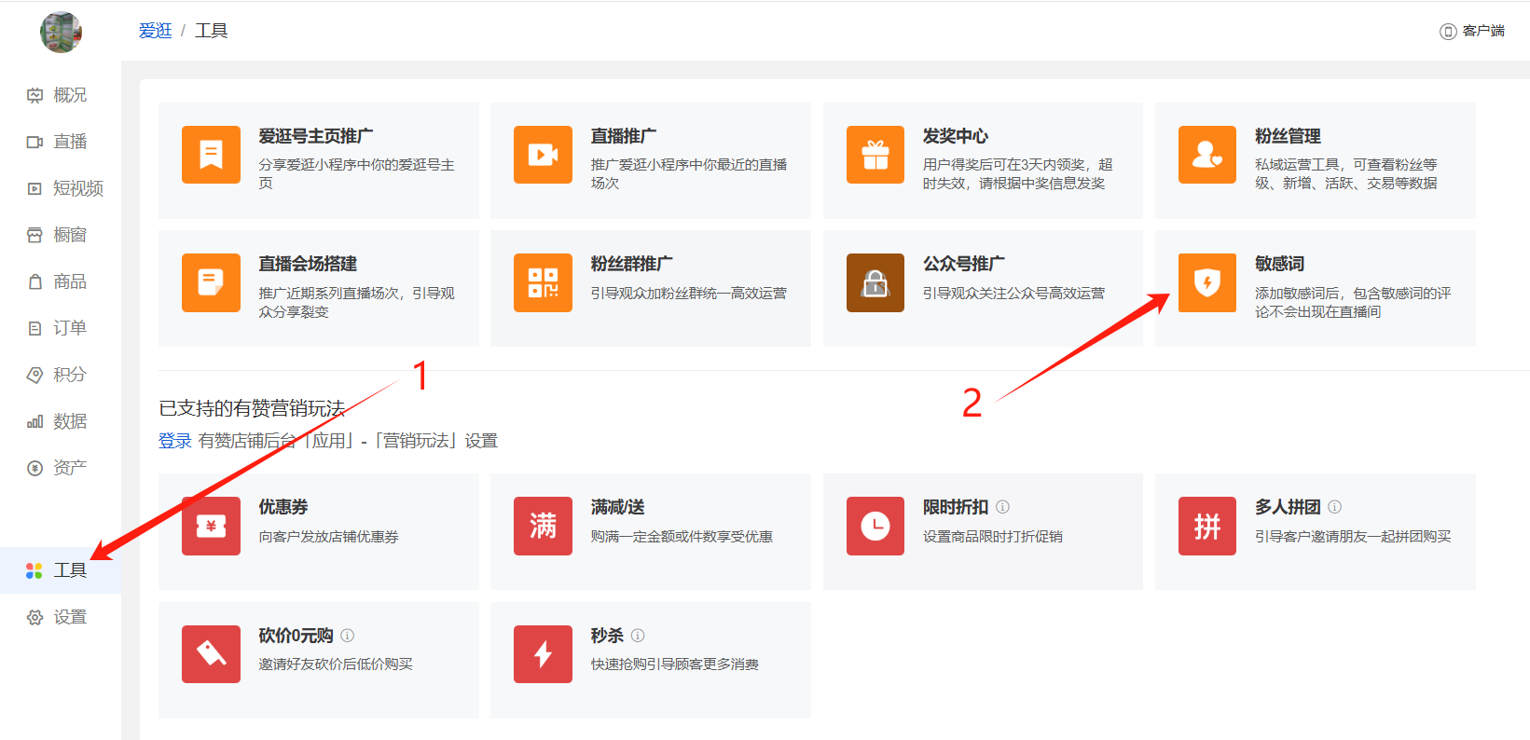Viewport: 1530px width, 740px height.
Task: Click the 满减送 red 满 icon
Action: tap(543, 526)
